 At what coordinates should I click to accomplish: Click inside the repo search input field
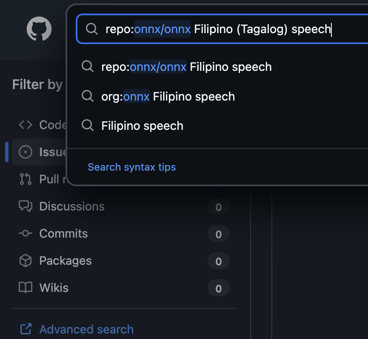[x=255, y=29]
